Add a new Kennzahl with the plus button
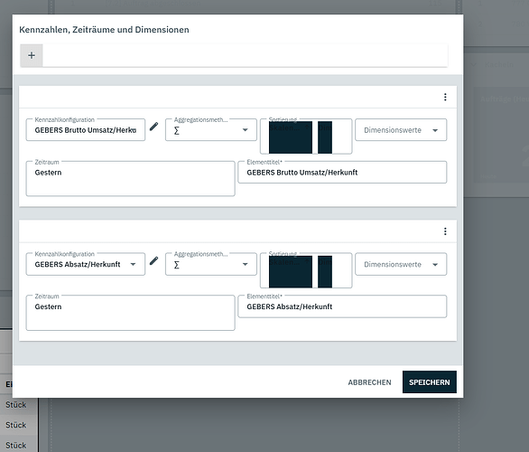 pos(32,55)
